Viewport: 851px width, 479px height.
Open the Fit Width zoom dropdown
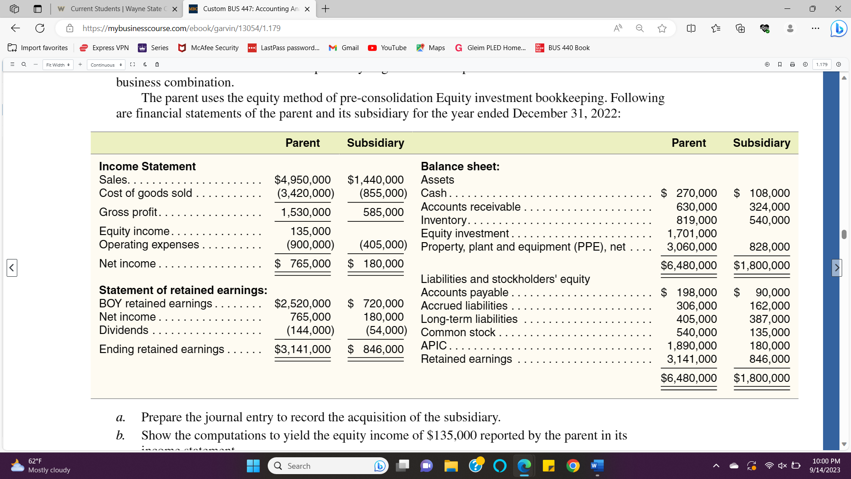tap(58, 64)
